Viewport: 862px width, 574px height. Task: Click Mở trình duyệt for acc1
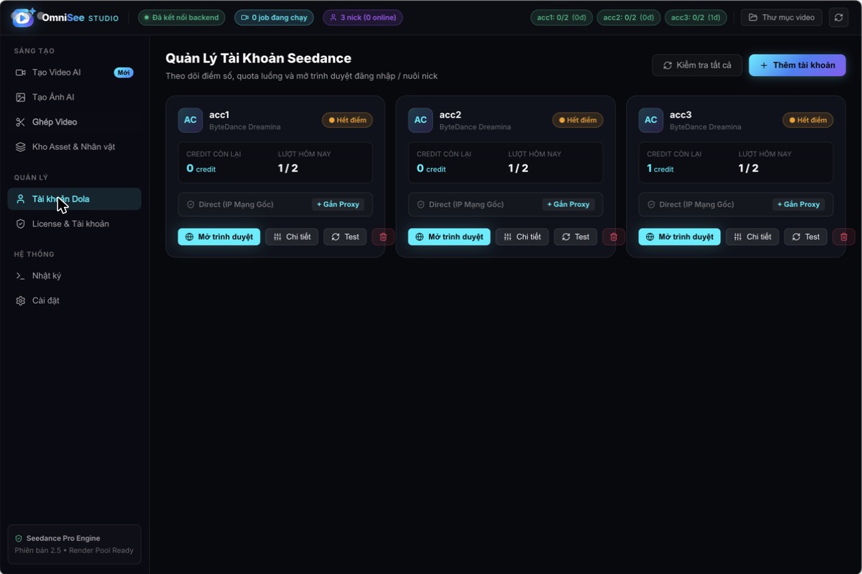[x=219, y=237]
